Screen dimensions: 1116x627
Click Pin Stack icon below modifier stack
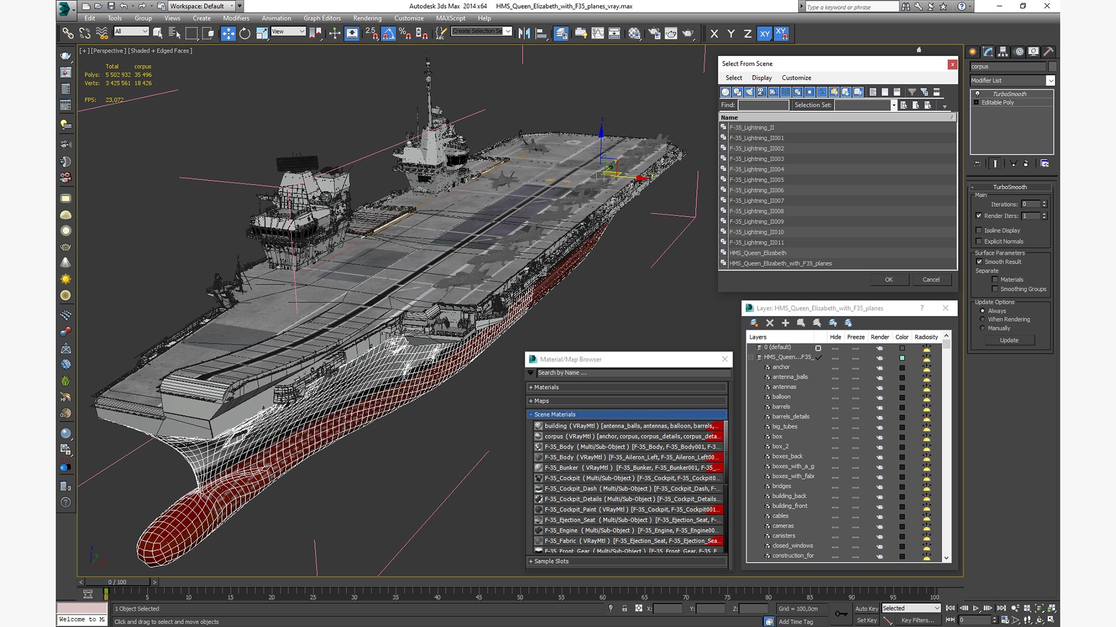(x=977, y=164)
